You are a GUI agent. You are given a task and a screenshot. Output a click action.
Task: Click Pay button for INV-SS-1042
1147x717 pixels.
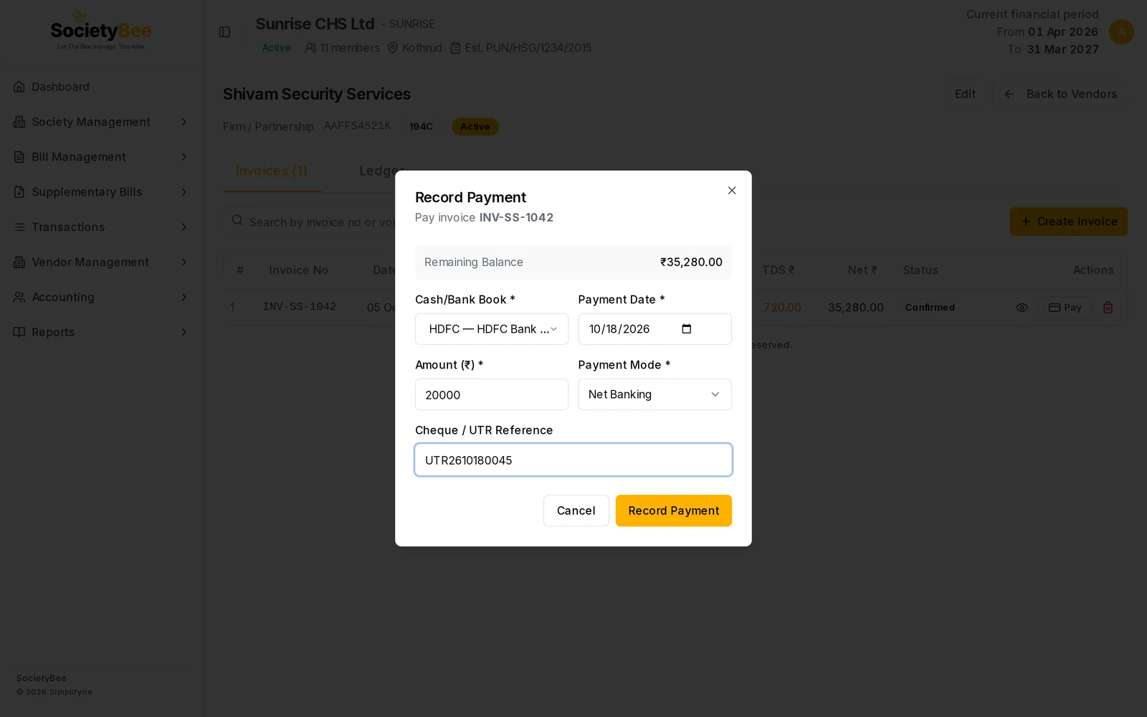pos(1065,308)
